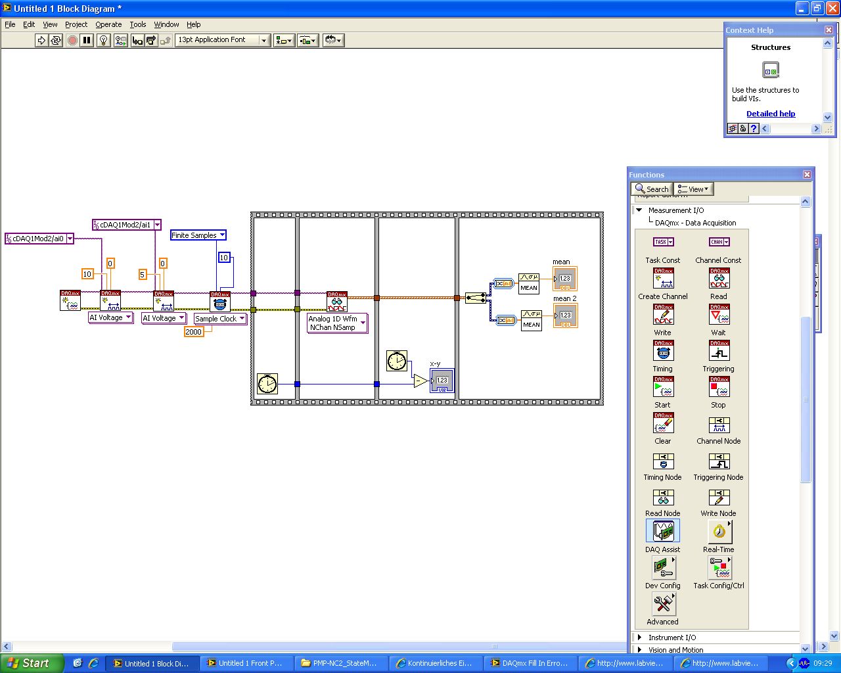Open the View menu
This screenshot has width=841, height=673.
click(x=50, y=24)
